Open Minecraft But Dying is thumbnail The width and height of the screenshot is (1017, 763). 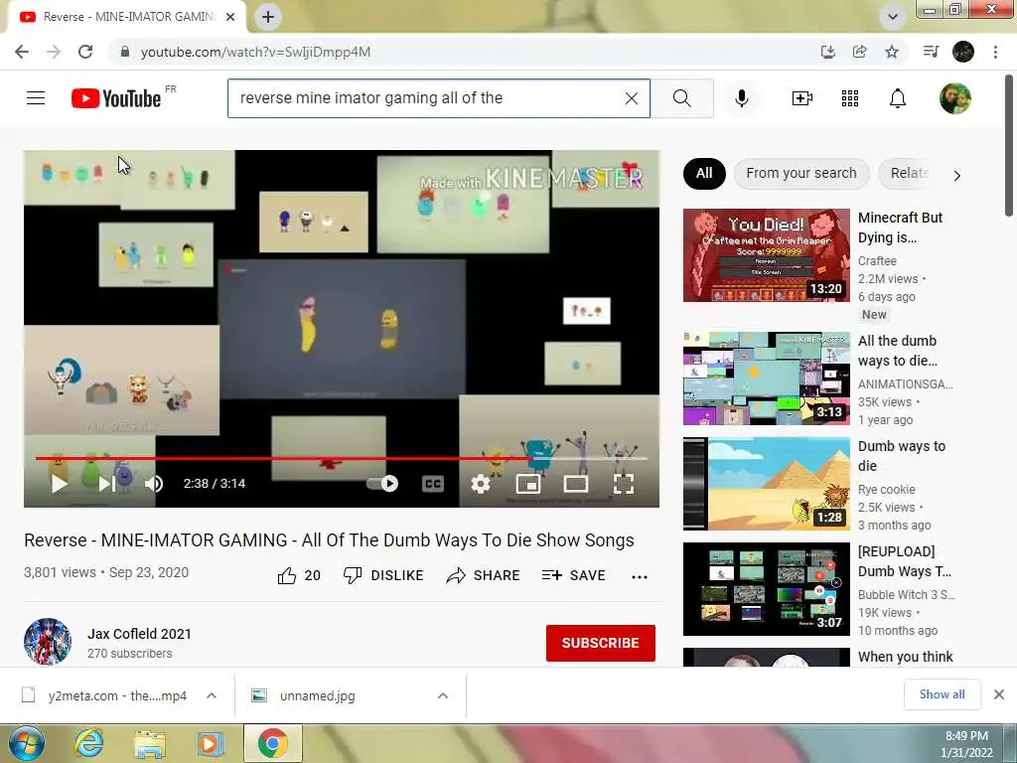(x=766, y=255)
